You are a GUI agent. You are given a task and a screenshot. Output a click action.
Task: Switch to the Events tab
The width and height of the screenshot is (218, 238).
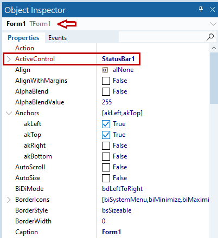coord(57,38)
